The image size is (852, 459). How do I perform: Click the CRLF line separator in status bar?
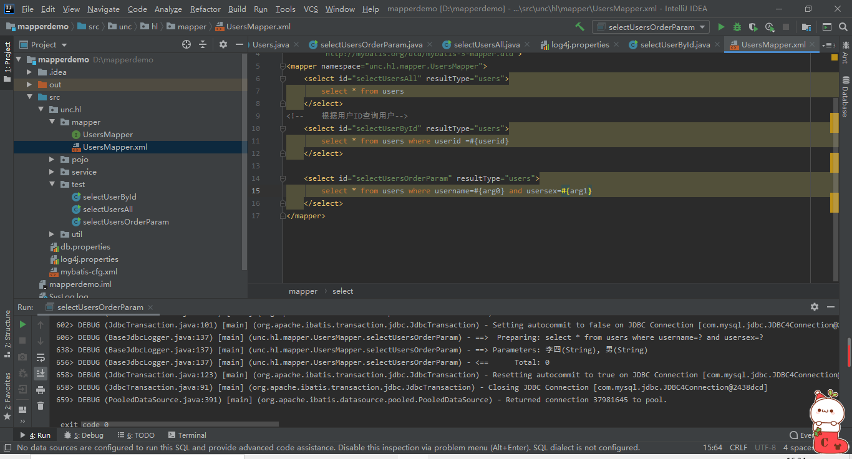(738, 448)
